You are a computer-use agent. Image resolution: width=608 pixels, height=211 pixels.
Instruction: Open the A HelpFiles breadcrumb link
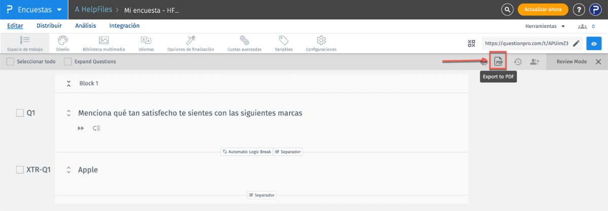tap(93, 10)
